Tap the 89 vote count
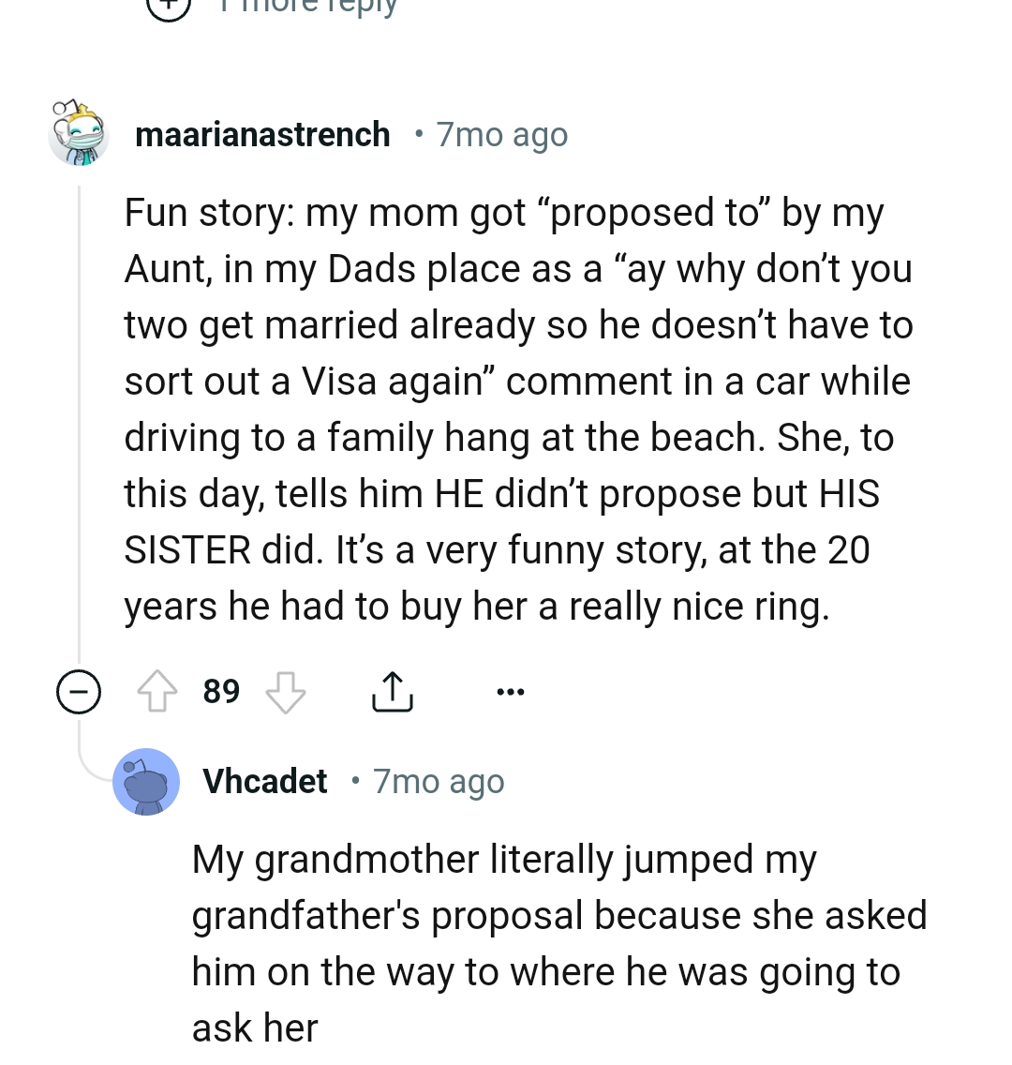1012x1065 pixels. (220, 691)
